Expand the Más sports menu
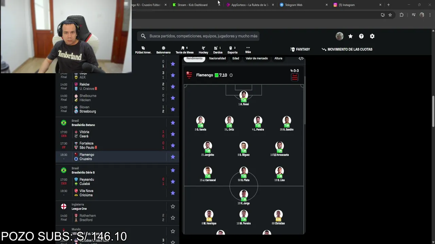435x244 pixels. point(248,50)
